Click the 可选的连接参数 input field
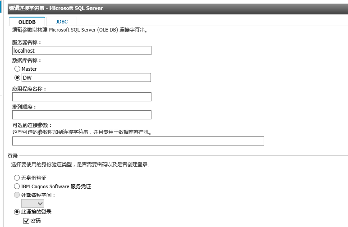 (138, 141)
